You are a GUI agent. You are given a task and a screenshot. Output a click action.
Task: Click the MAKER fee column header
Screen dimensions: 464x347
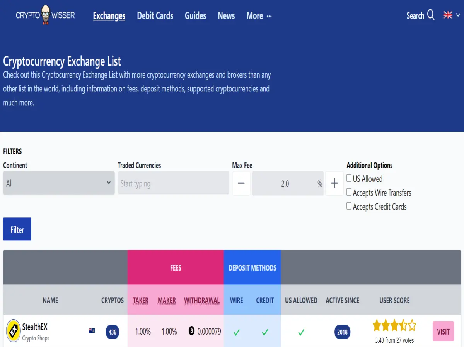tap(167, 300)
